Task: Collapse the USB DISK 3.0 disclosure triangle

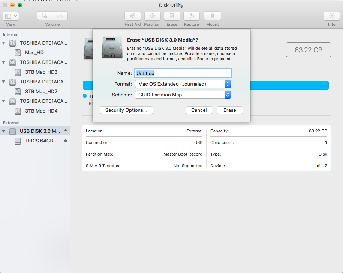Action: pos(4,131)
